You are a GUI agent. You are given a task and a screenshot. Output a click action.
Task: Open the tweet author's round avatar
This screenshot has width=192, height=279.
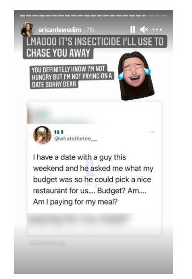pyautogui.click(x=42, y=135)
